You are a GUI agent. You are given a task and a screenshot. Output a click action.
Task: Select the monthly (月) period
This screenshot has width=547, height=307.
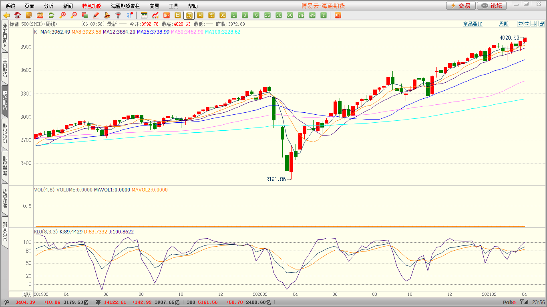200,15
